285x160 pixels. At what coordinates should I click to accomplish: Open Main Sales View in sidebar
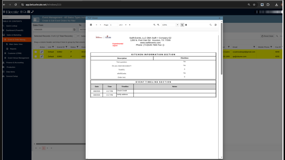click(x=16, y=44)
